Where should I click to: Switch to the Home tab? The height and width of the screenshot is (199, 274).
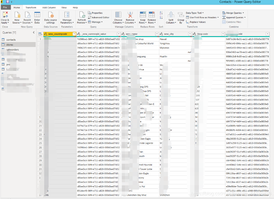(x=17, y=8)
